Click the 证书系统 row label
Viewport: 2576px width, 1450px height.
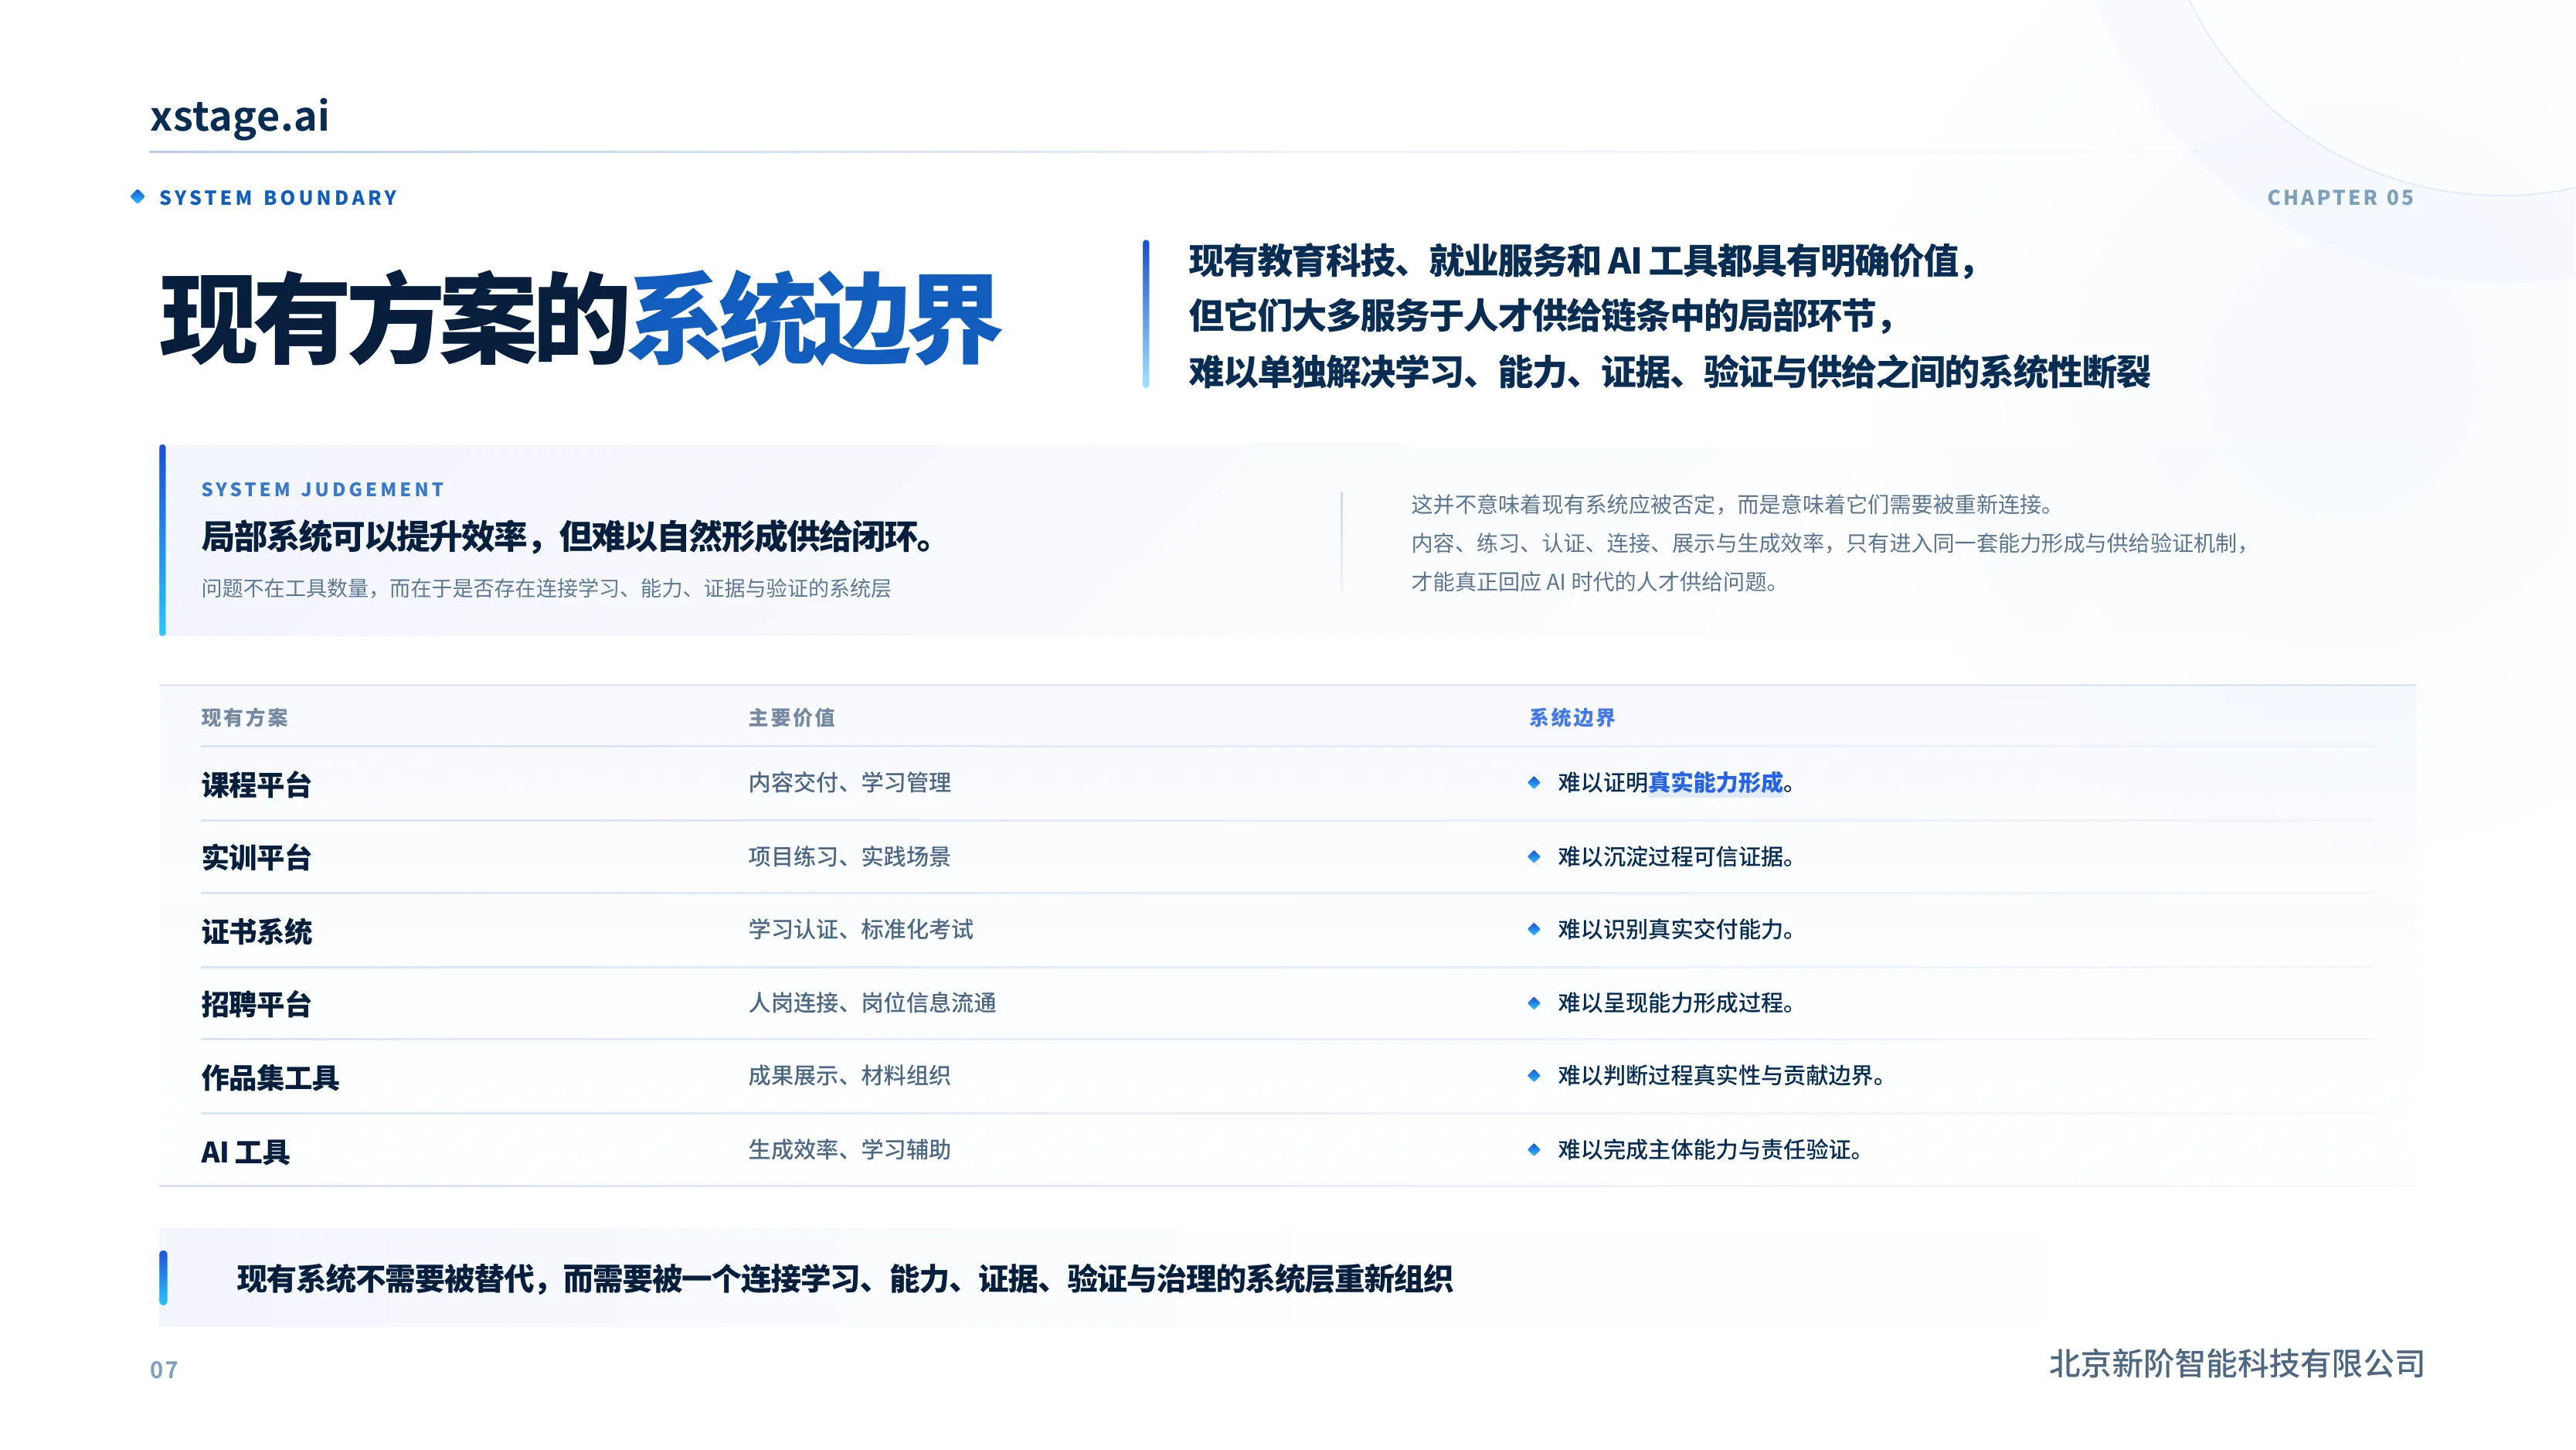click(256, 931)
